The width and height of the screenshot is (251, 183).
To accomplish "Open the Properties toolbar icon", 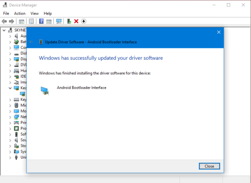I will (x=31, y=21).
